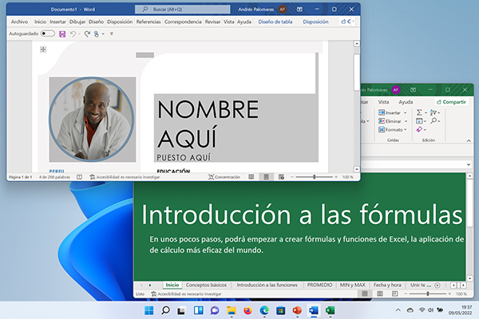Switch to Word read mode view icon
Image resolution: width=479 pixels, height=319 pixels.
251,177
